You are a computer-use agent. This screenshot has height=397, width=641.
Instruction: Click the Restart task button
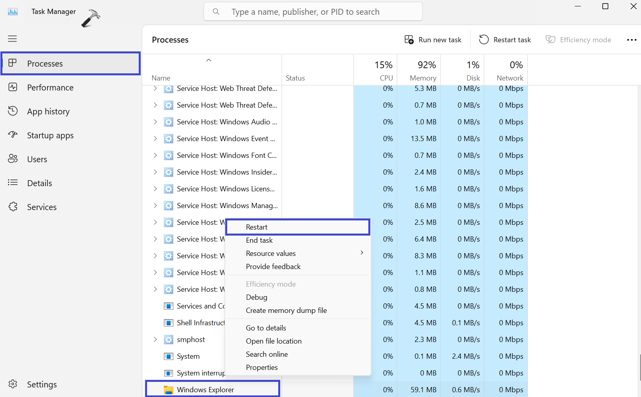[505, 40]
